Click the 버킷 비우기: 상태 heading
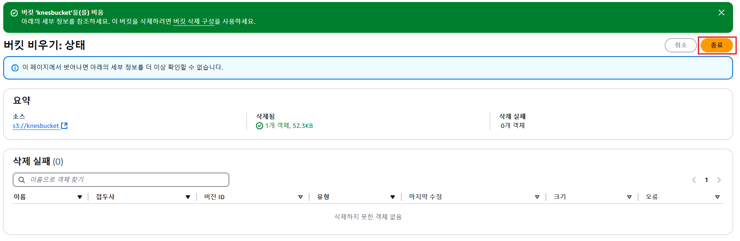 pos(45,45)
